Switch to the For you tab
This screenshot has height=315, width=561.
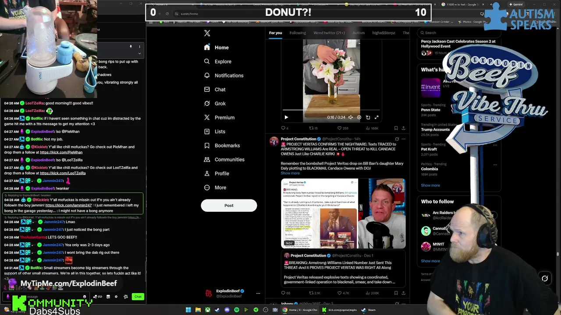(x=275, y=33)
